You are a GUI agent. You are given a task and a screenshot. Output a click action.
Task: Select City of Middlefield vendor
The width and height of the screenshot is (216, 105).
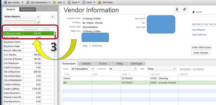(28, 80)
